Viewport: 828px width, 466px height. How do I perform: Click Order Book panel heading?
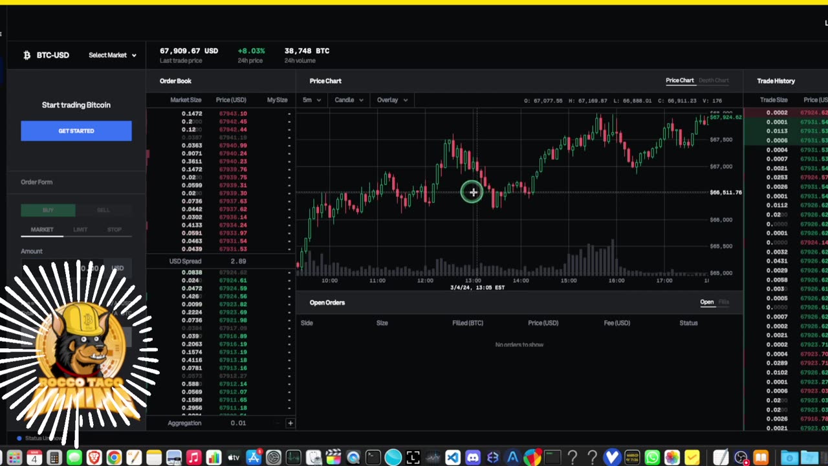175,81
